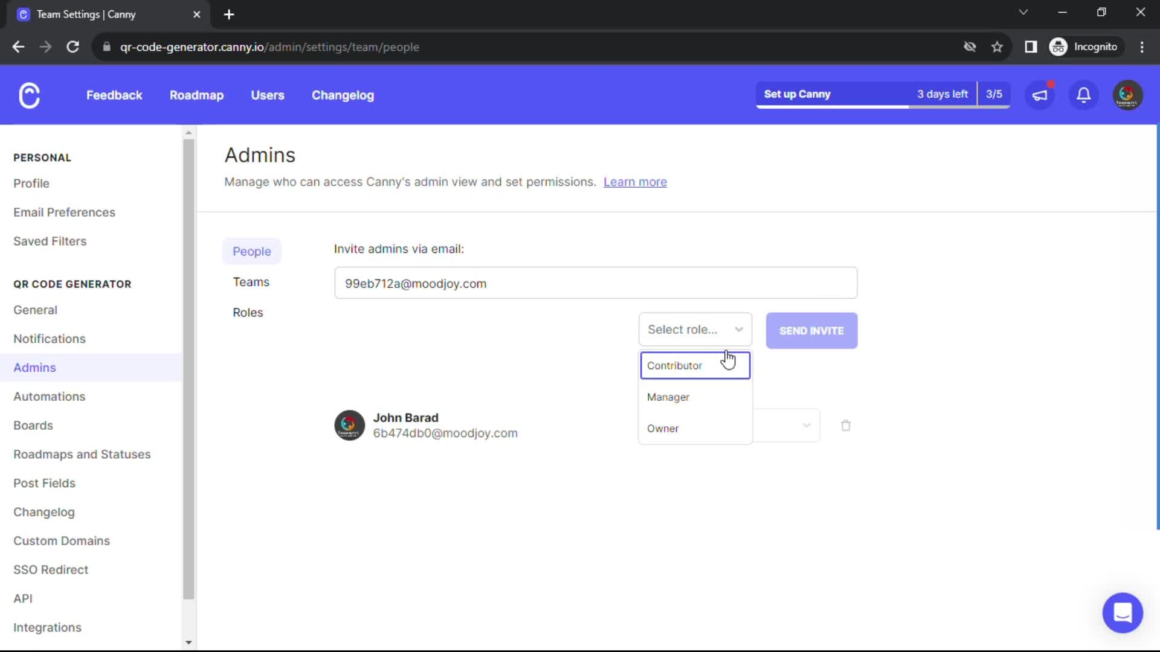Click the Canny logo icon in header

[x=30, y=95]
